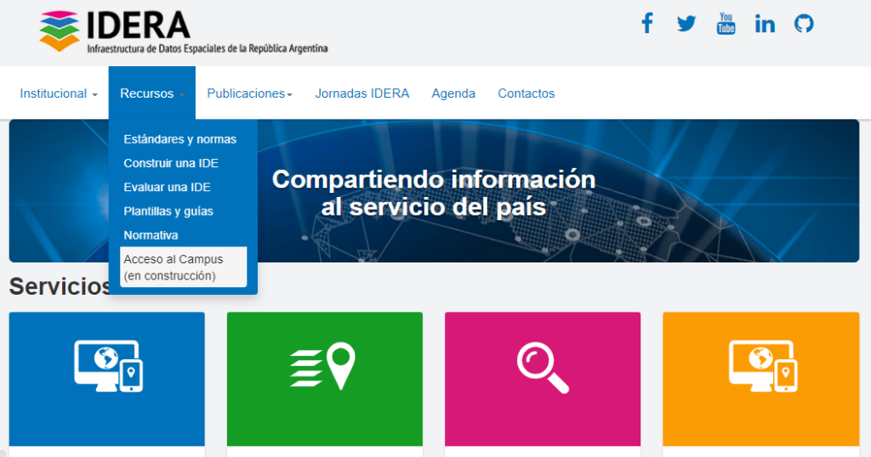Screen dimensions: 871x457
Task: Select Acceso al Campus (en construcción)
Action: (x=184, y=268)
